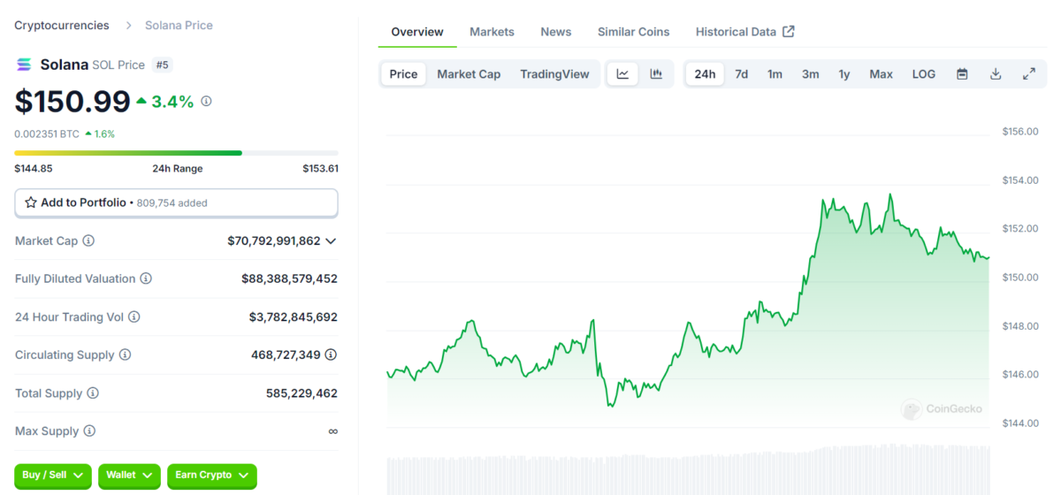Click info icon next to Max Supply

[x=89, y=431]
